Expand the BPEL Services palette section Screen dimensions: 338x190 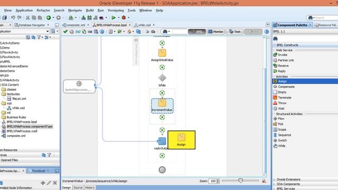tap(274, 188)
